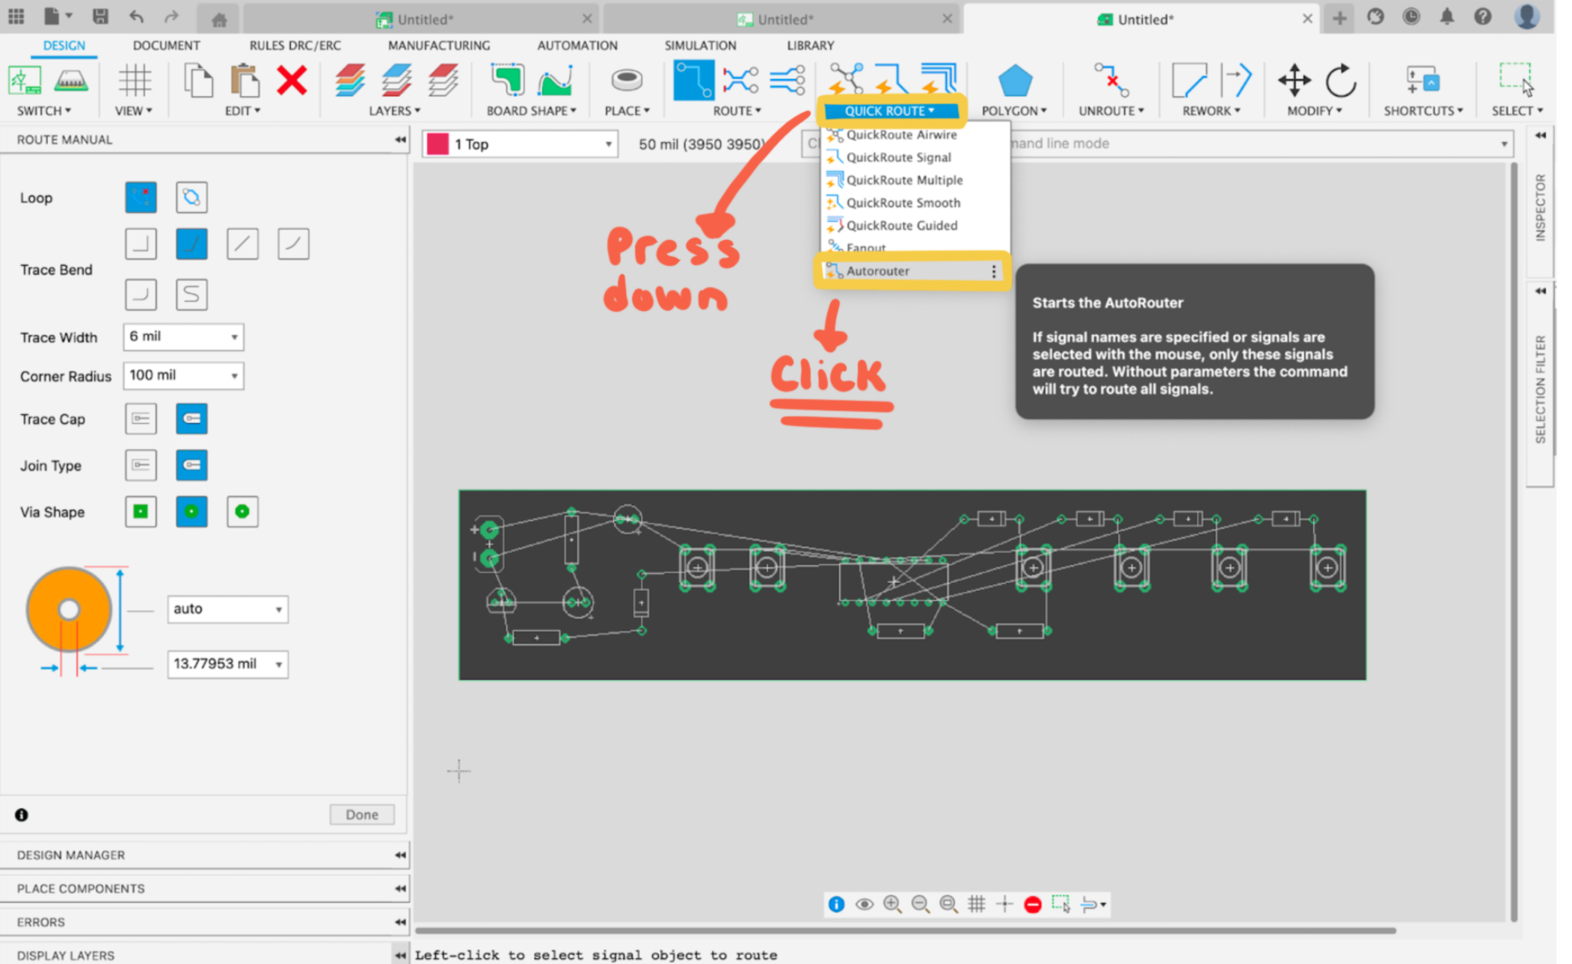Screen dimensions: 1572x964
Task: Click the grid icon in bottom toolbar
Action: coord(976,904)
